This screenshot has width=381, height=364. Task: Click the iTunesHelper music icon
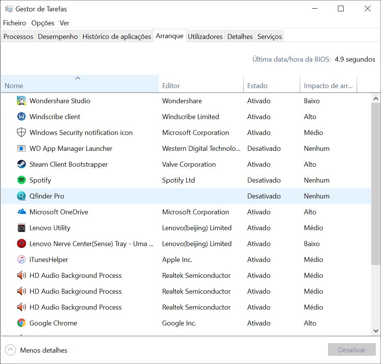(x=22, y=260)
